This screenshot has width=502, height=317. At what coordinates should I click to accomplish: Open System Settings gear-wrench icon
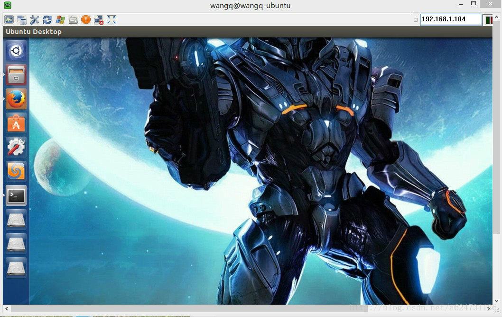coord(16,147)
